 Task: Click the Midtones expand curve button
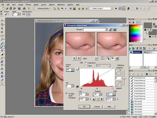[118, 84]
